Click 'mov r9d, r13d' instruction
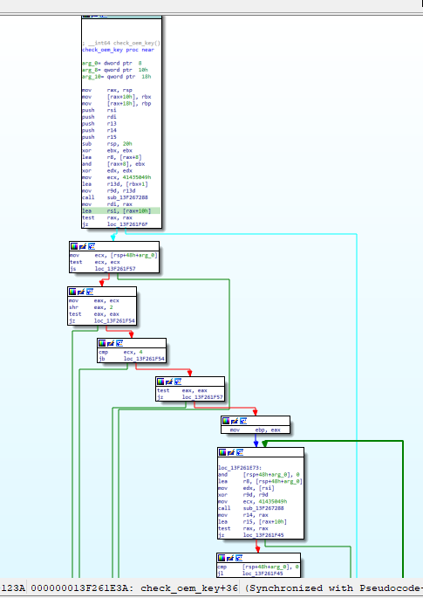 pyautogui.click(x=109, y=190)
